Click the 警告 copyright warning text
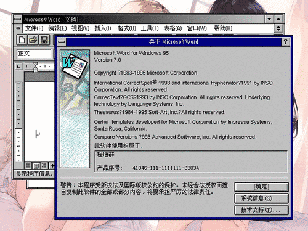This screenshot has height=231, width=308. (x=144, y=188)
